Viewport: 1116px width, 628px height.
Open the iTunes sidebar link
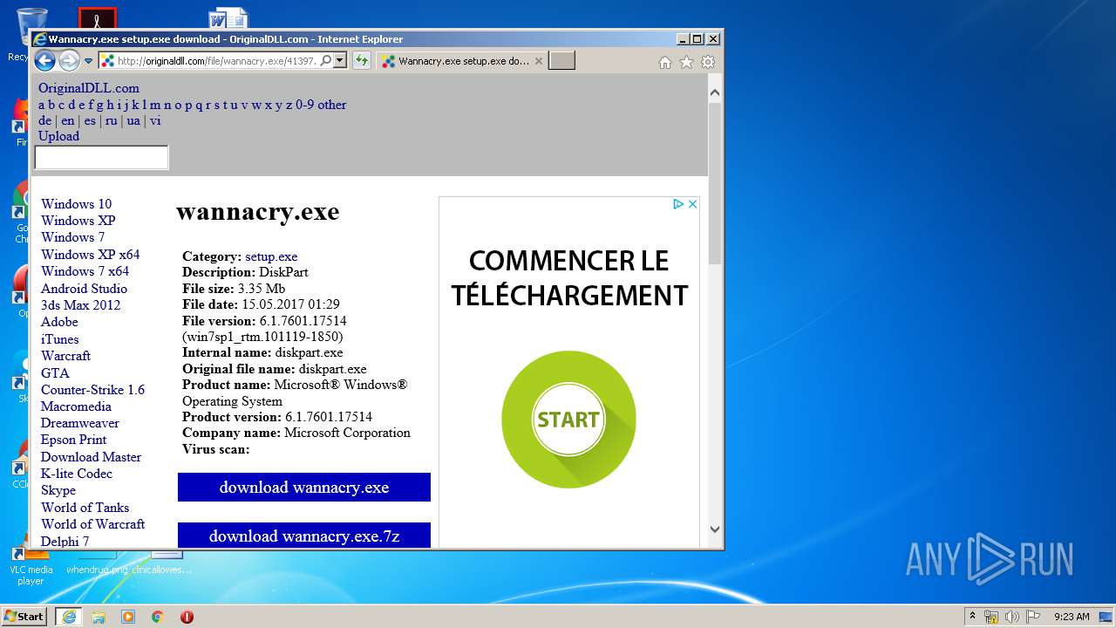coord(60,339)
